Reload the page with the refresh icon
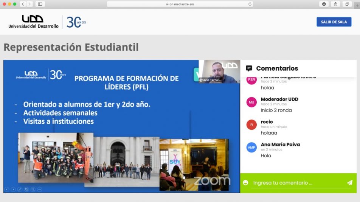 pos(250,4)
